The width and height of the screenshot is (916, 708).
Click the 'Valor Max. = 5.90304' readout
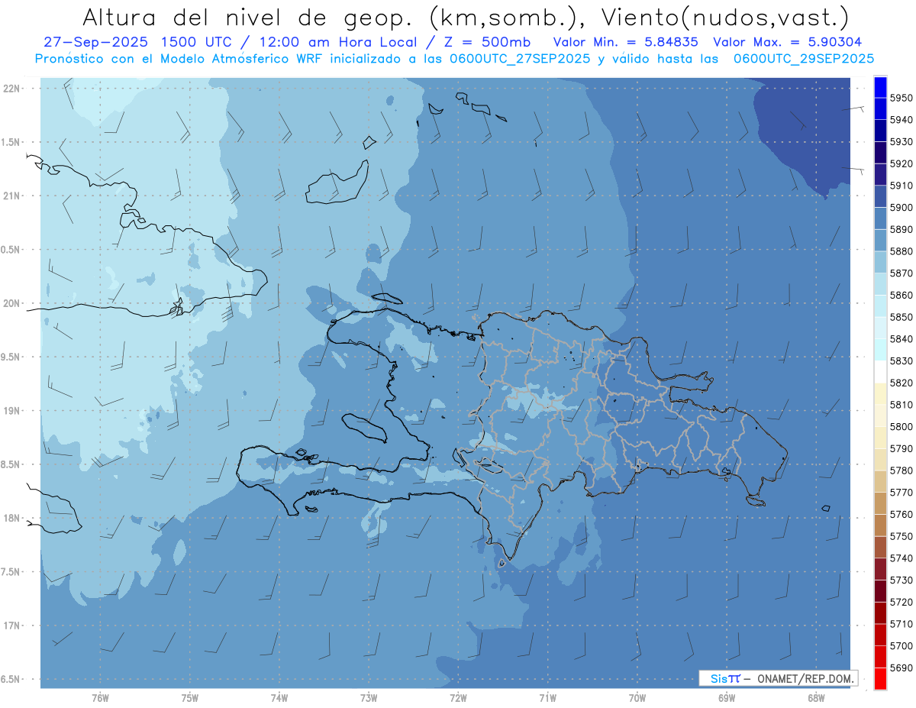click(786, 43)
